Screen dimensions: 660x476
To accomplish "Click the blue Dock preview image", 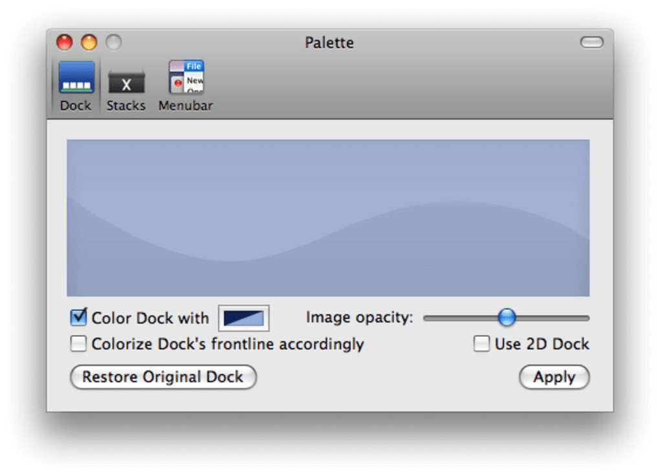I will [328, 218].
